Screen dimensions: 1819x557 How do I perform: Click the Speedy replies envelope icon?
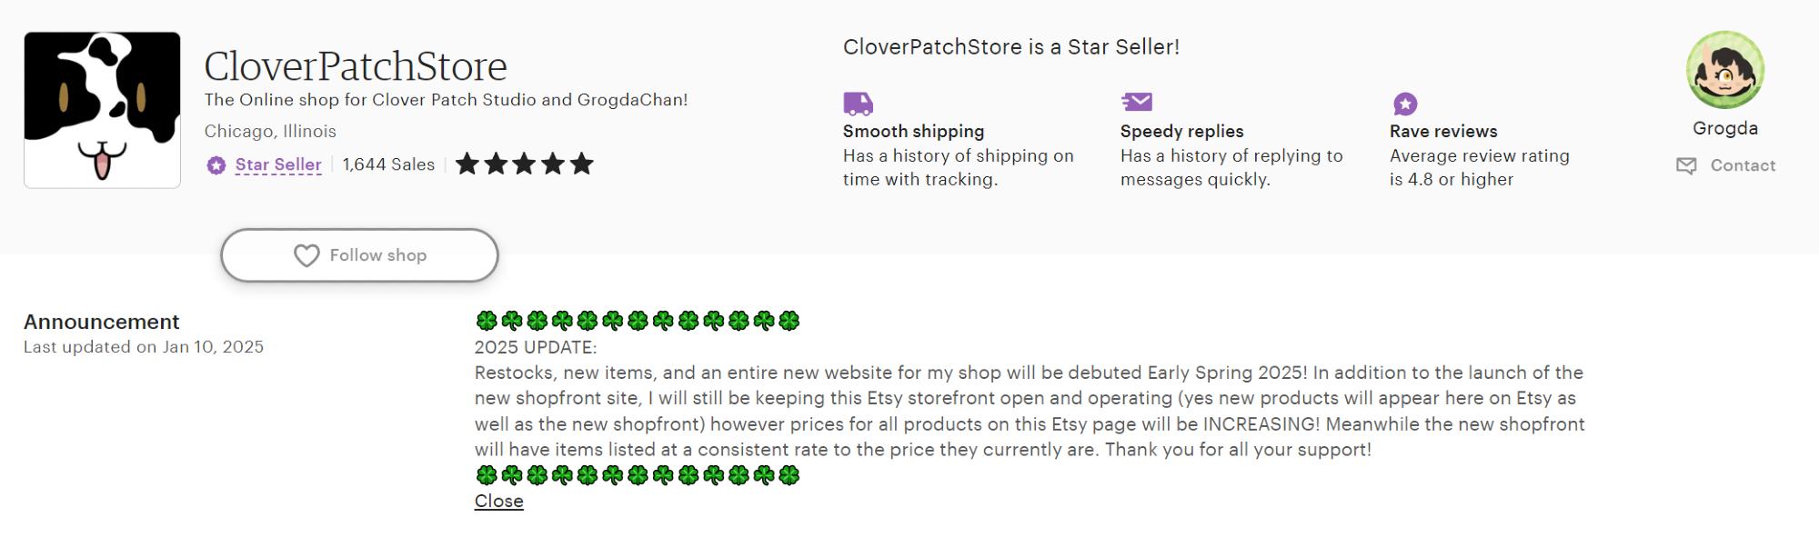click(x=1137, y=102)
